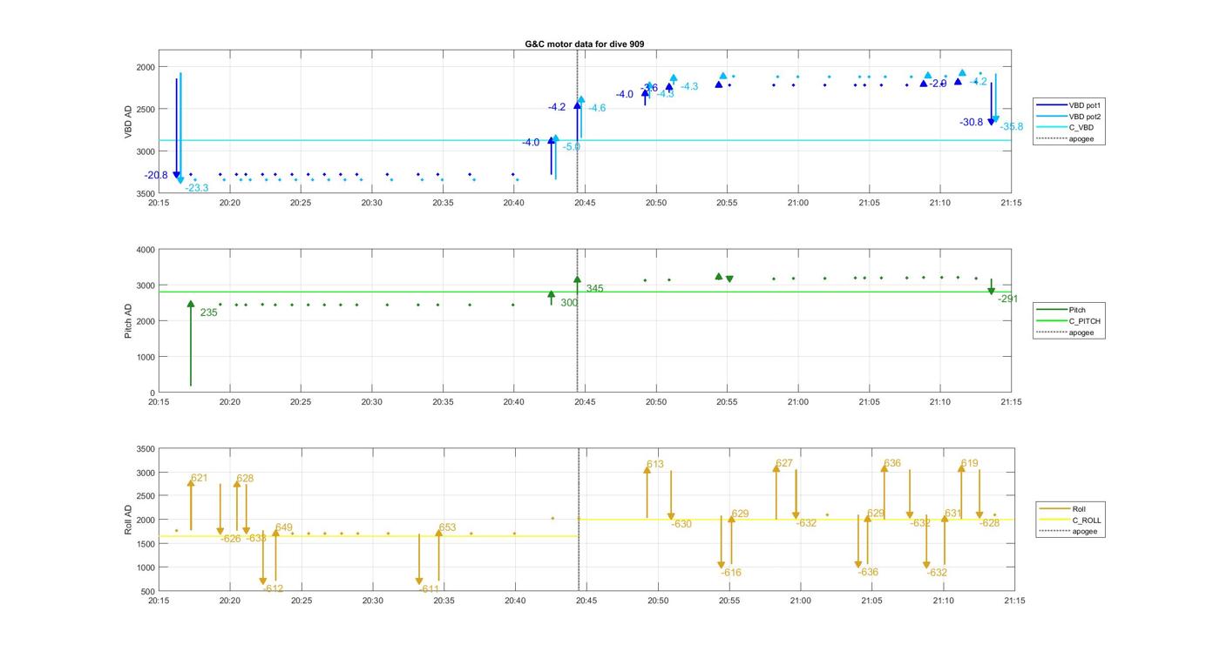Image resolution: width=1220 pixels, height=665 pixels.
Task: Click the "621" roll data label
Action: 200,478
